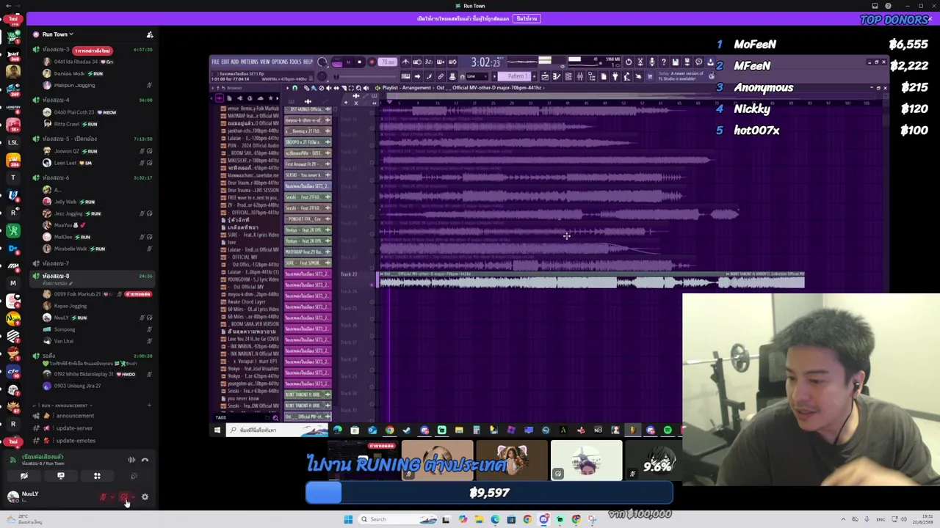Click the Windows taskbar Search box
The image size is (940, 528).
click(x=397, y=519)
